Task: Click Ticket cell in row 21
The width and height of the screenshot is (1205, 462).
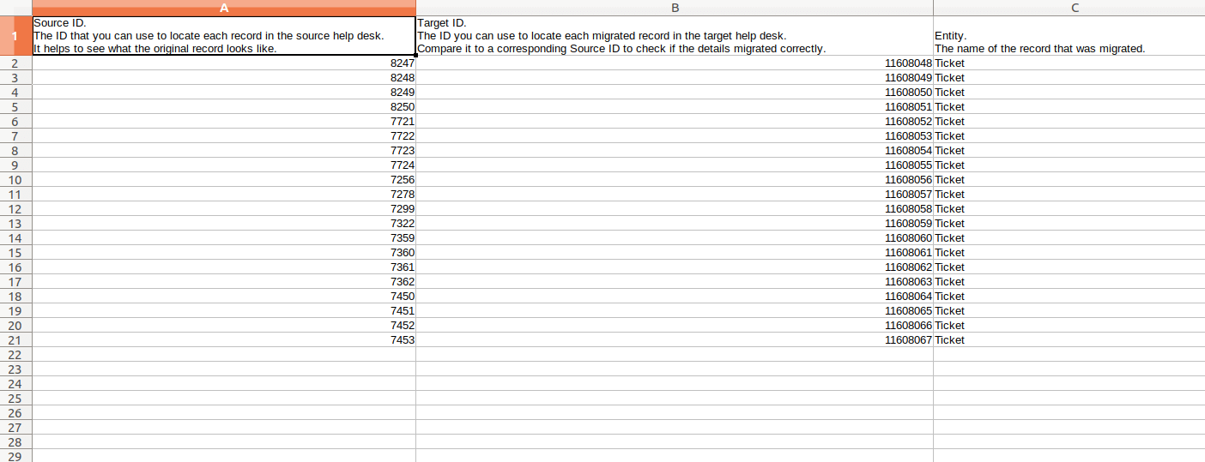Action: [1069, 340]
